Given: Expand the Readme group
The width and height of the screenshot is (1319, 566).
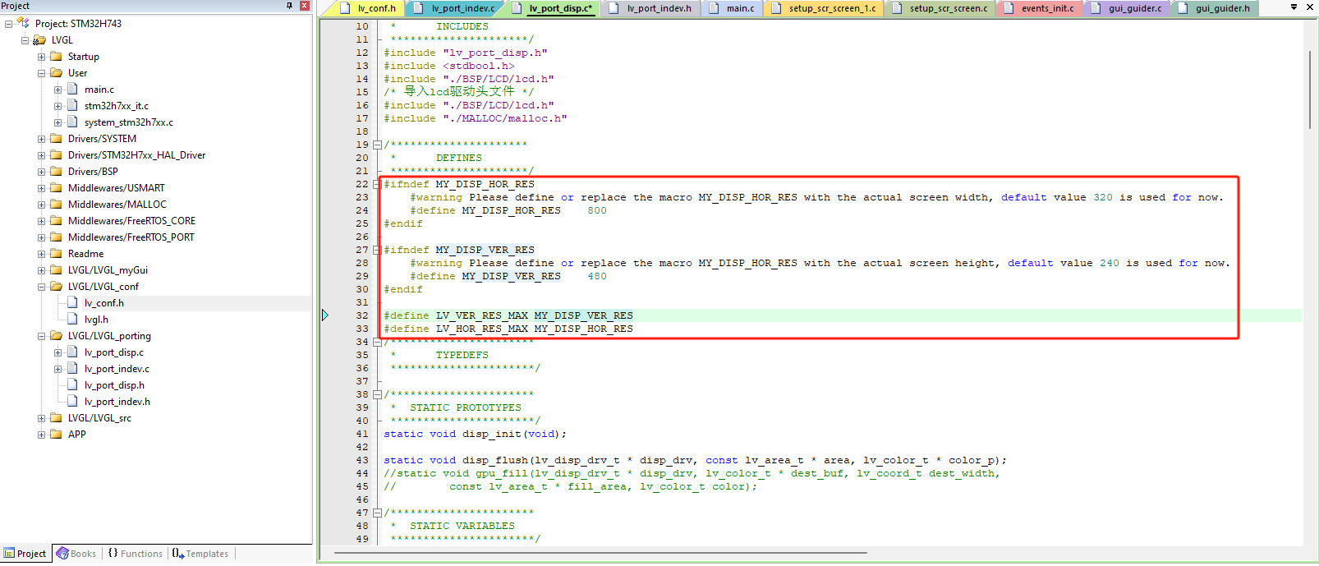Looking at the screenshot, I should click(41, 254).
